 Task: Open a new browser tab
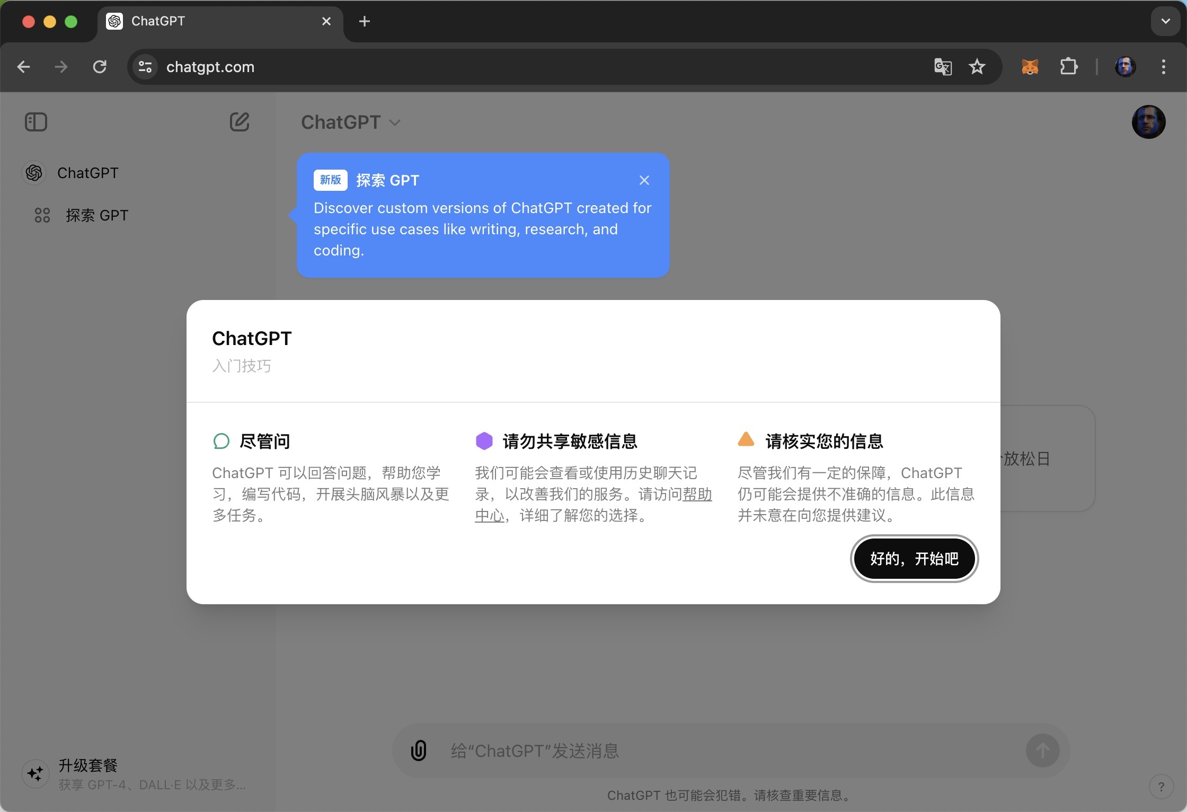[x=364, y=21]
